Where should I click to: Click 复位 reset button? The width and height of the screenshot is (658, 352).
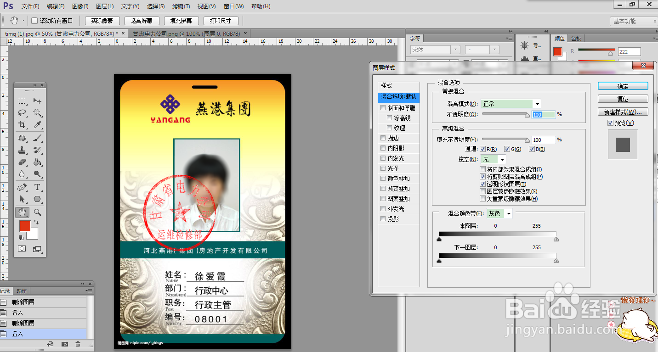pos(623,99)
